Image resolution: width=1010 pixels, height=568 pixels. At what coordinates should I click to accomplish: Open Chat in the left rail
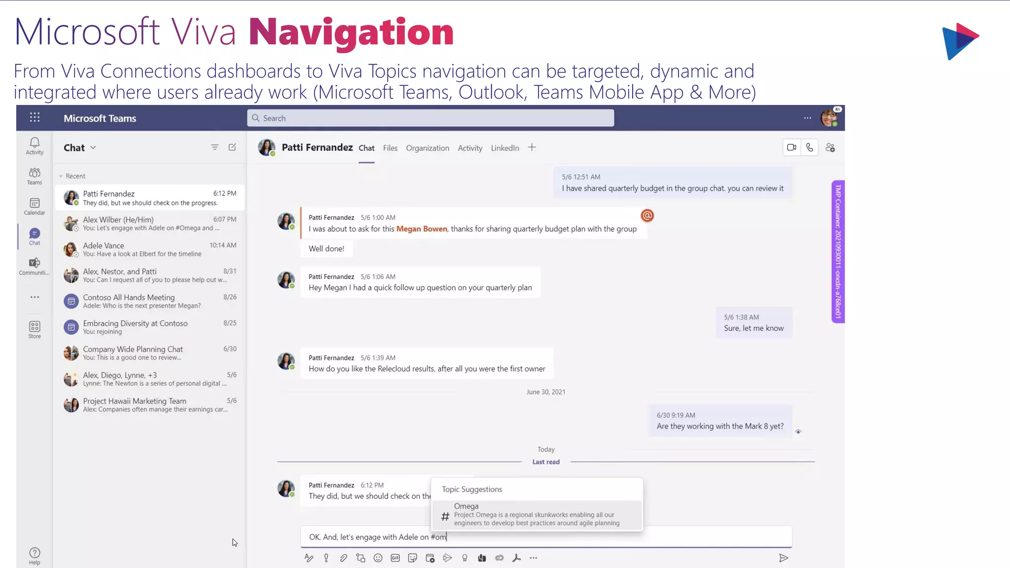[35, 237]
